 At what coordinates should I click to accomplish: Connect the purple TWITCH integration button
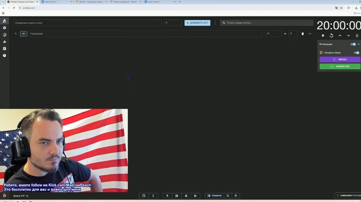click(x=340, y=59)
